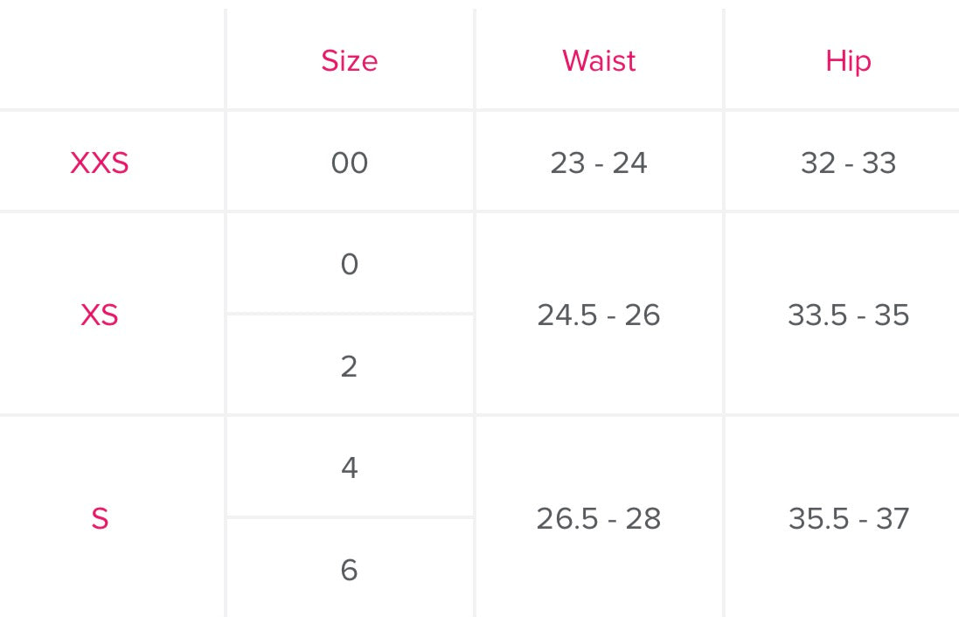This screenshot has height=617, width=959.
Task: Select the S row label
Action: point(100,519)
